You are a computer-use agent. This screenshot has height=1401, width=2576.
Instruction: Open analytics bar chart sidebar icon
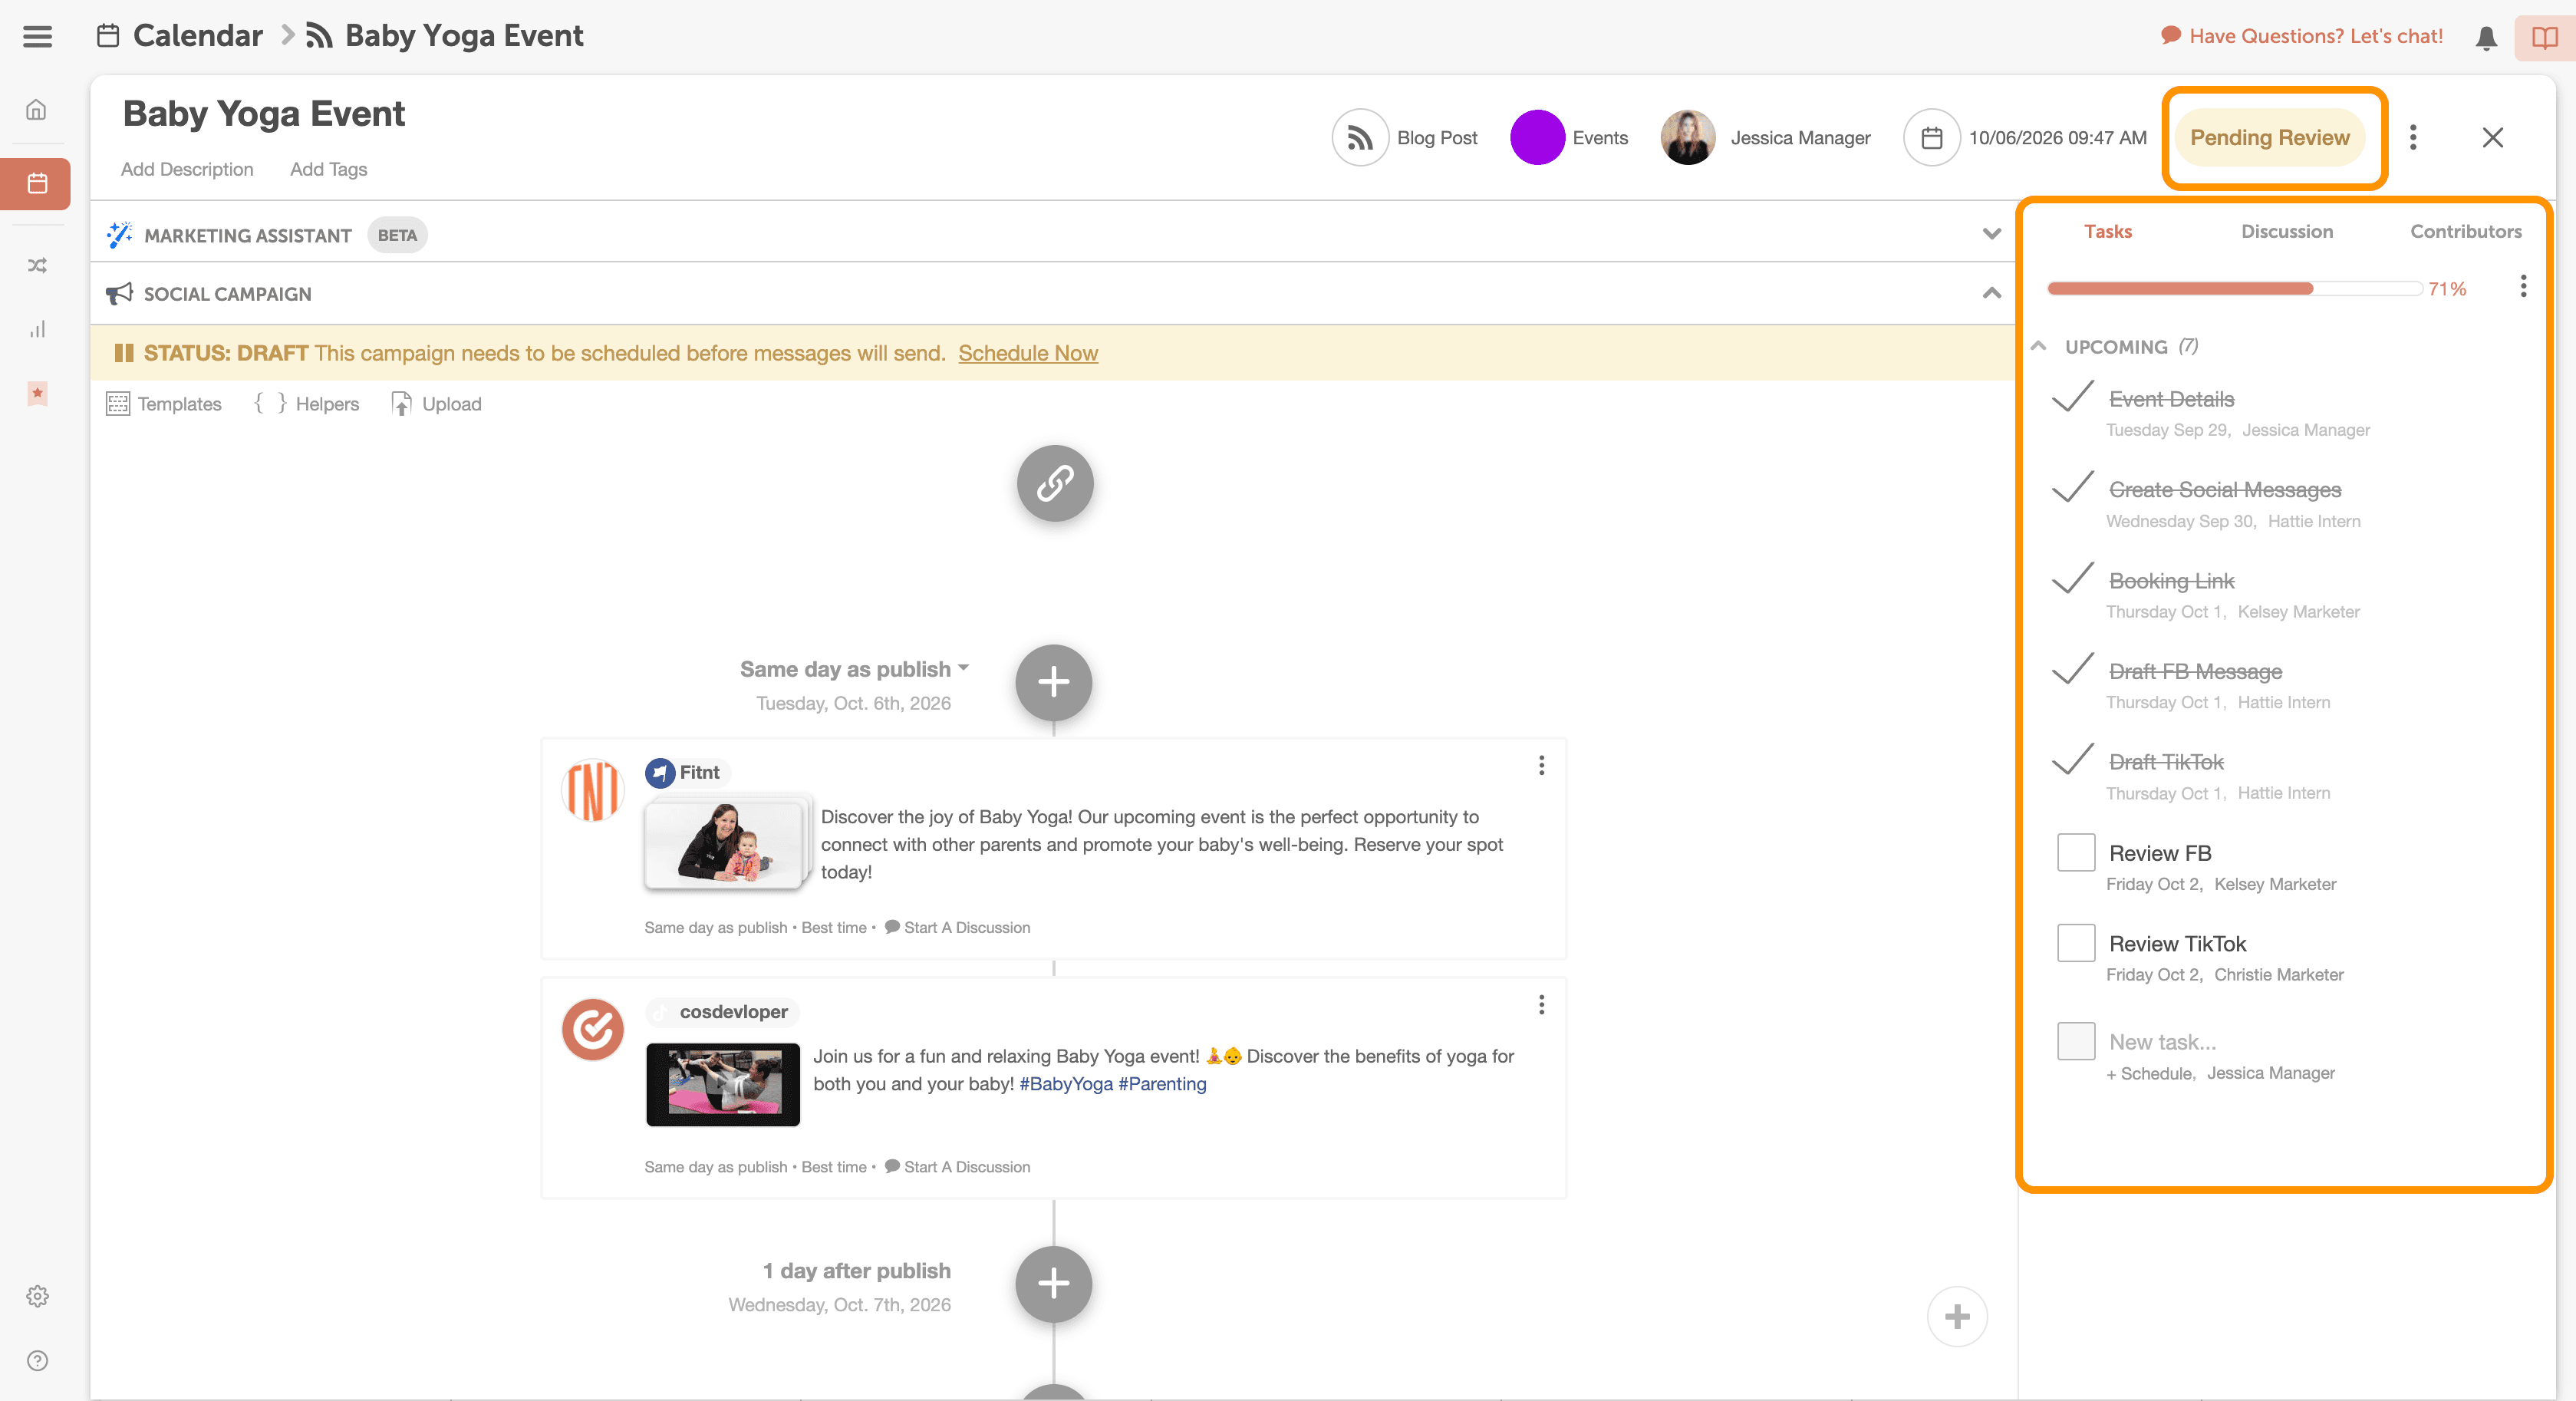(x=37, y=329)
